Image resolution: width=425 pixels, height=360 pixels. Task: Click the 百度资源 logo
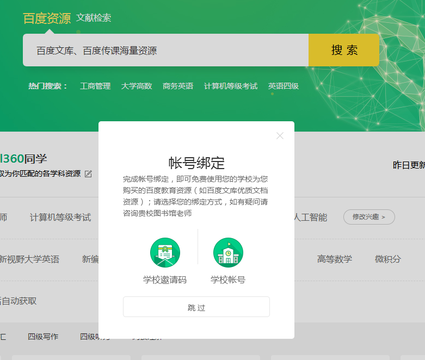(x=47, y=18)
